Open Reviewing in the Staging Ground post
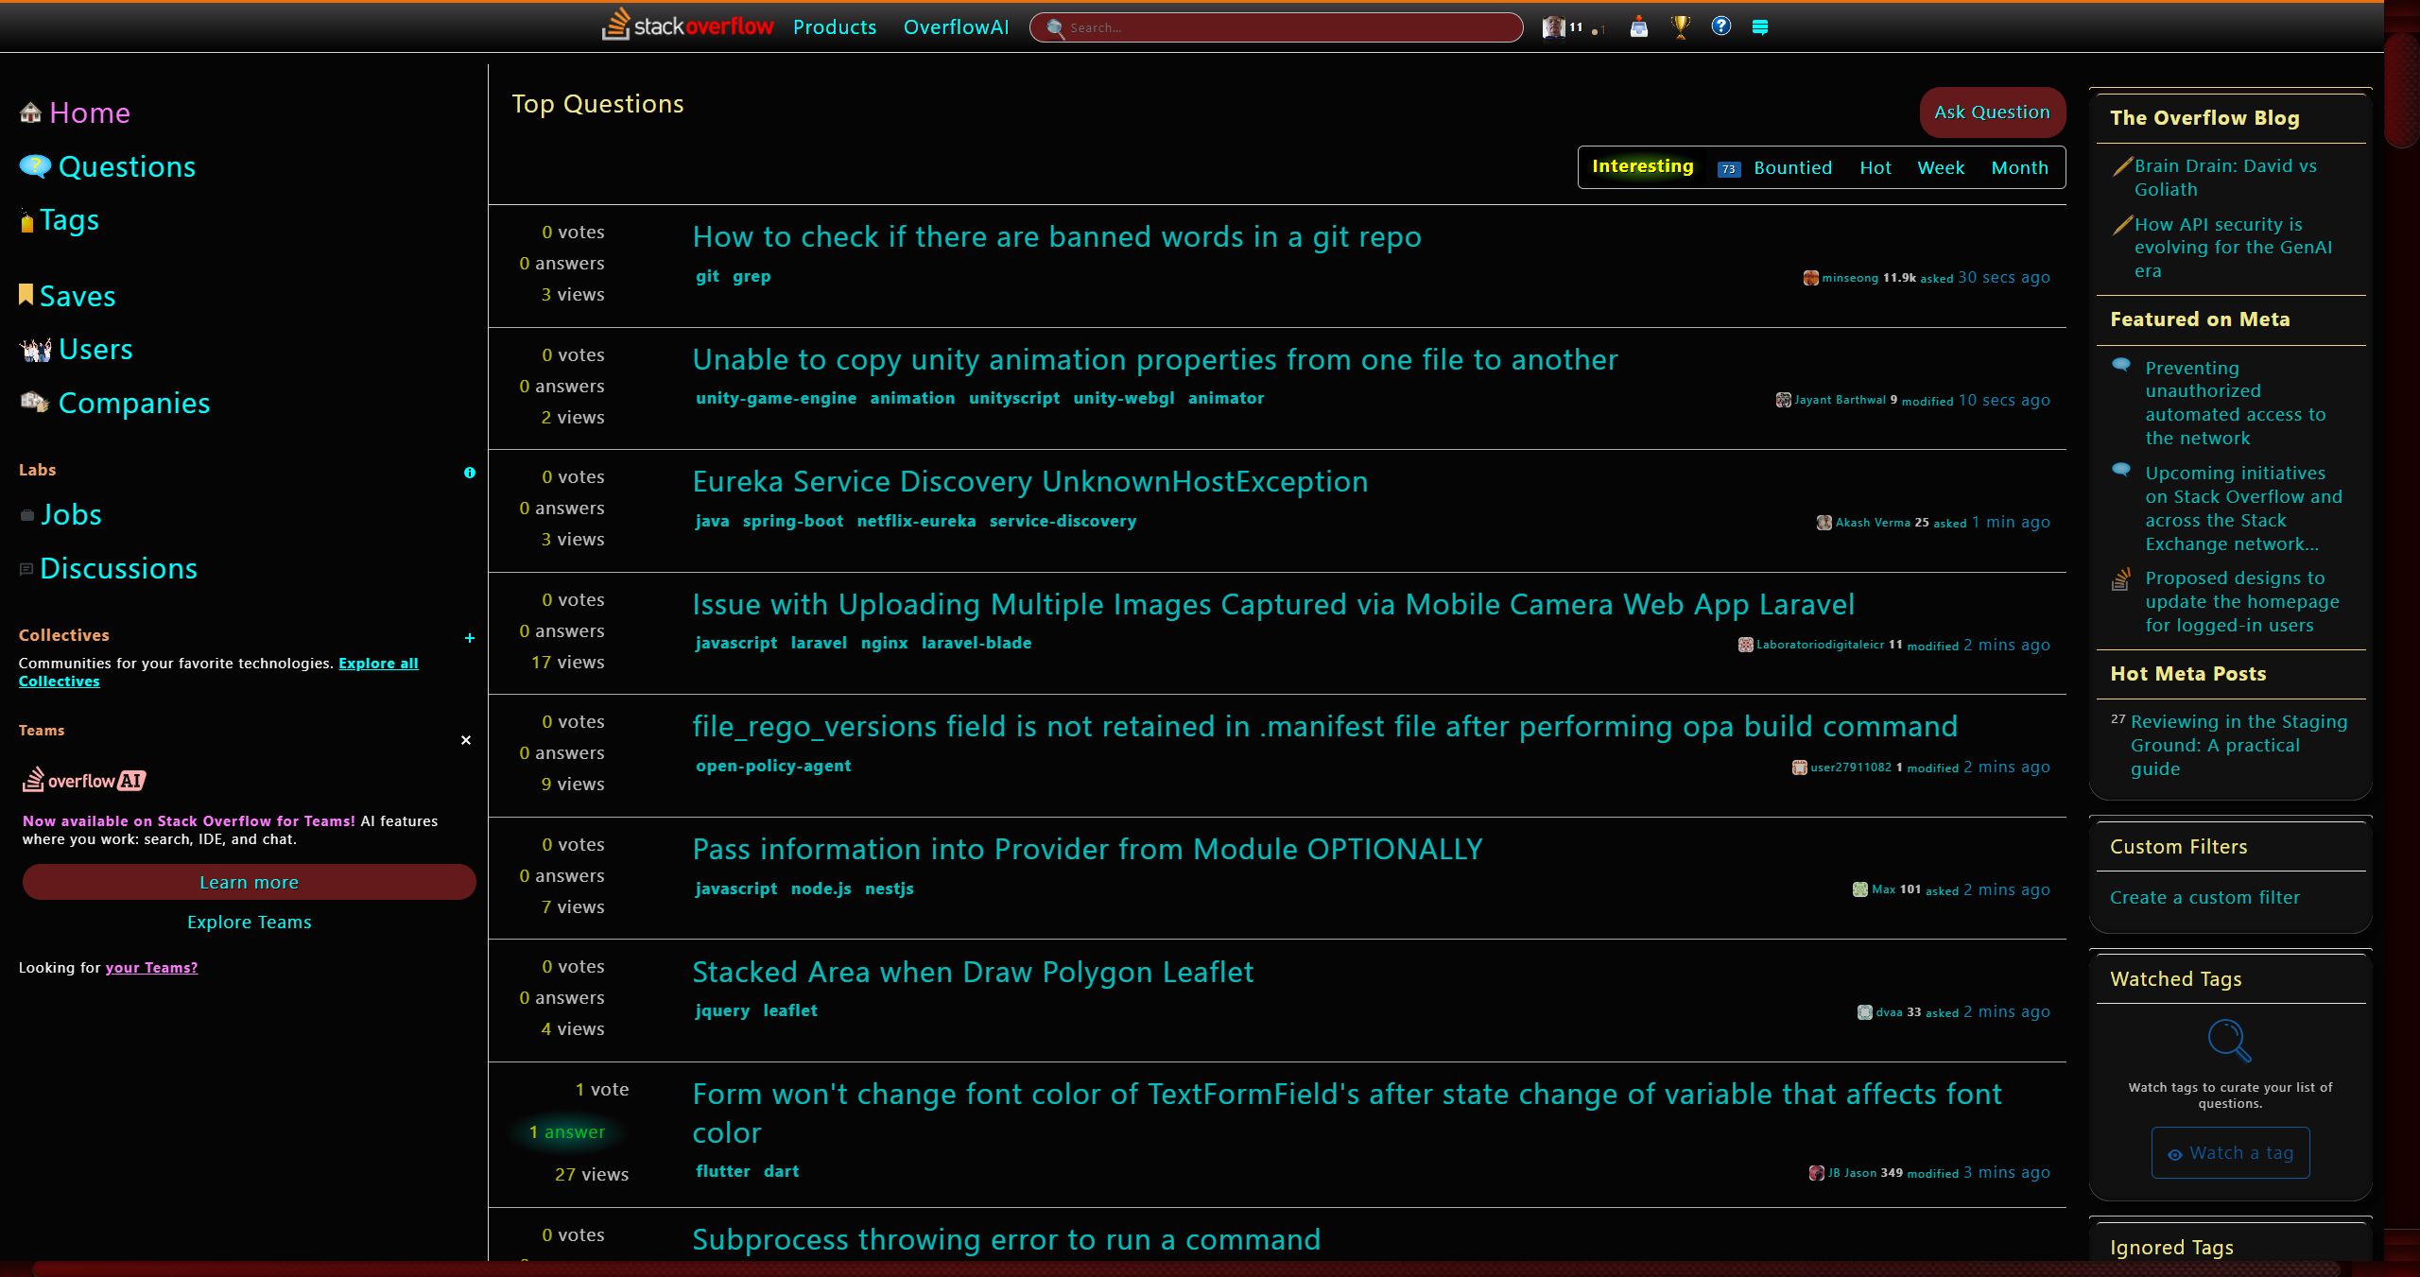 coord(2238,745)
